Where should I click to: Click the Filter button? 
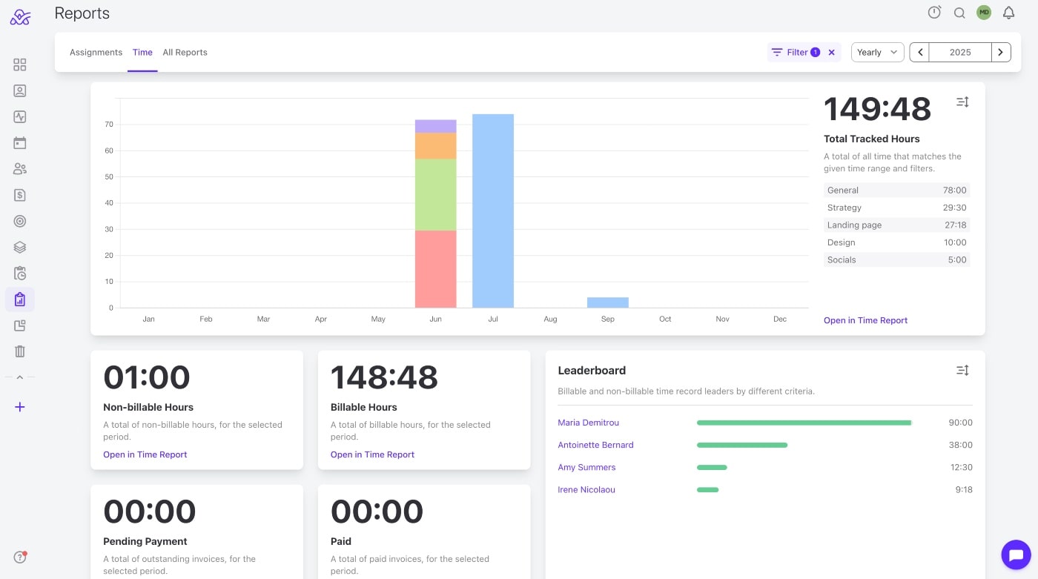coord(795,53)
